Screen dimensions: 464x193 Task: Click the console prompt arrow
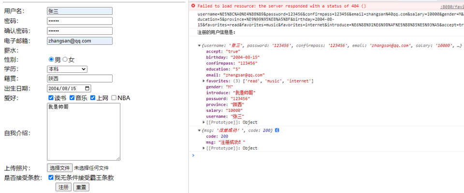(193, 155)
